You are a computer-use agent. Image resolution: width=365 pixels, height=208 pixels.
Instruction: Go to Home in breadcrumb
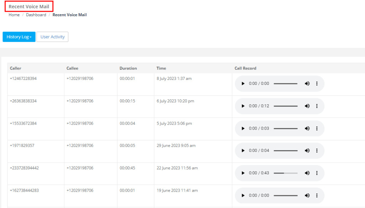click(x=14, y=15)
